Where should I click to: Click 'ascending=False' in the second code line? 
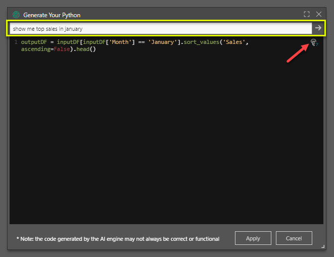pyautogui.click(x=45, y=49)
